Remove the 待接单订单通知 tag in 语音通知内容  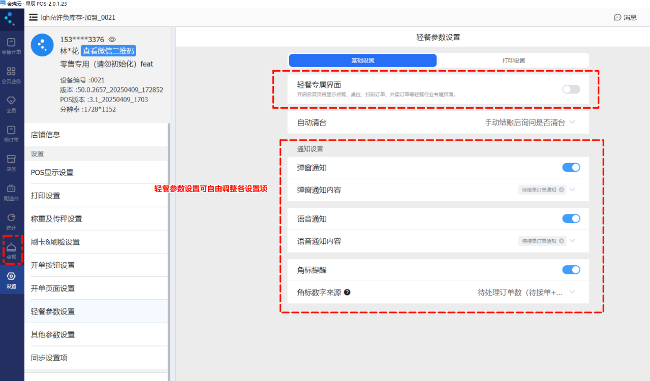coord(561,241)
